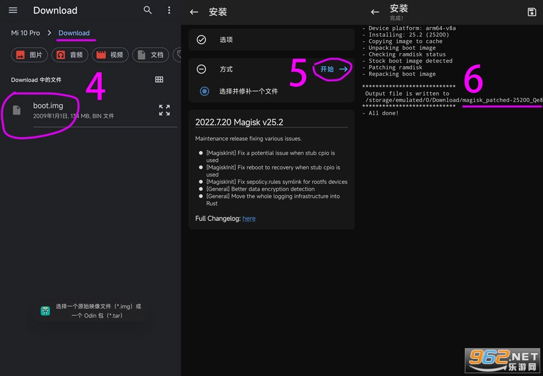Image resolution: width=543 pixels, height=376 pixels.
Task: Open the three-dot overflow menu
Action: point(169,10)
